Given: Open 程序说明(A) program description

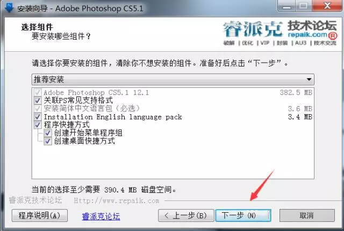Looking at the screenshot, I should click(40, 215).
